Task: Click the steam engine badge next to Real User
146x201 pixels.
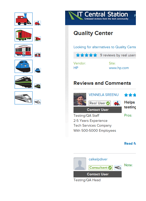Action: point(117,103)
